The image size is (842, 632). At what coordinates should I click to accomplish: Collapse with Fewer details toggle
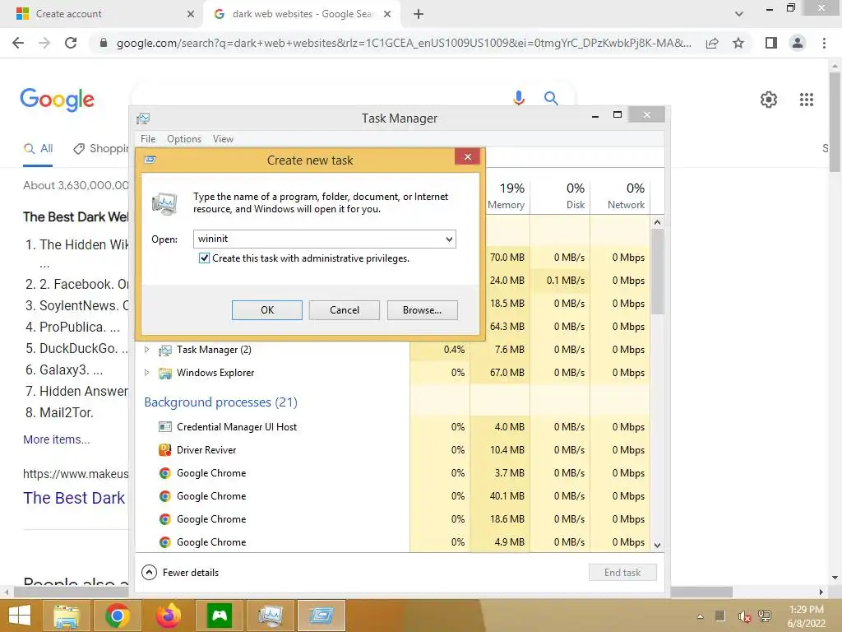tap(180, 573)
